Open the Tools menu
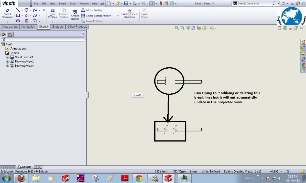This screenshot has height=183, width=306. pos(73,3)
